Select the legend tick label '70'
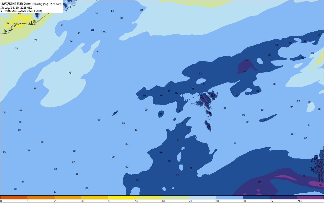The image size is (324, 203). (190, 201)
